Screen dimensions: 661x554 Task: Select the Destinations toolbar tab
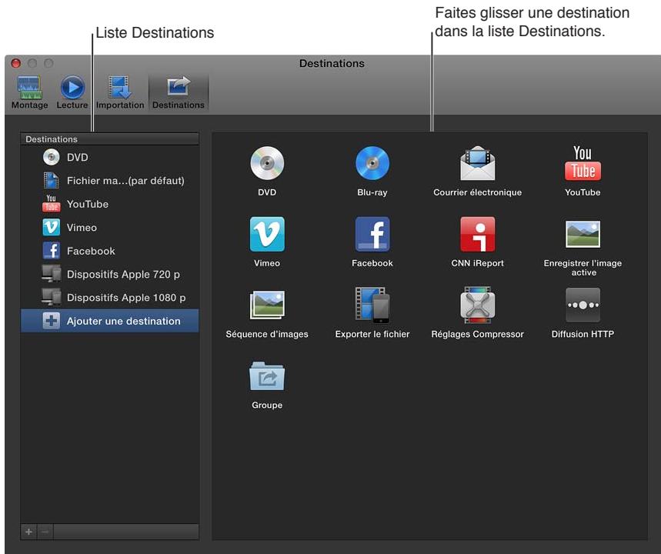(179, 92)
